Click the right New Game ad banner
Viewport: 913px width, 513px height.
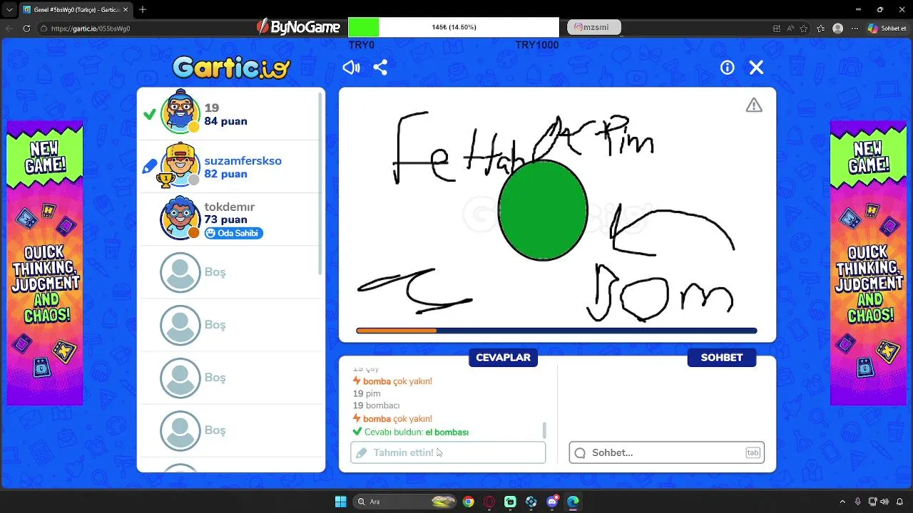pyautogui.click(x=868, y=262)
